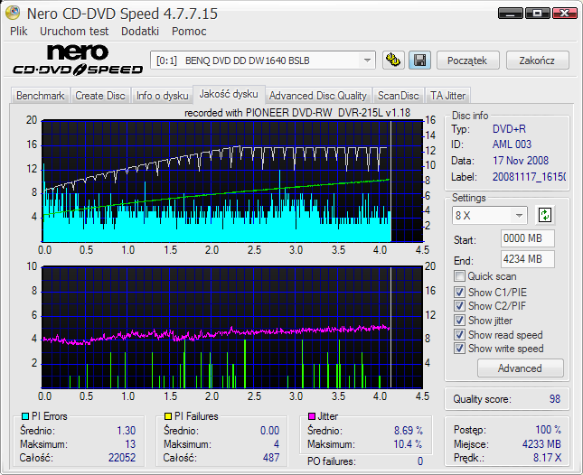Switch to the TA Jitter tab
The width and height of the screenshot is (583, 475).
[447, 96]
